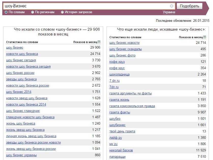Click right 'Статистика по словам' column header
Viewport: 213px width, 160px height.
click(x=125, y=37)
